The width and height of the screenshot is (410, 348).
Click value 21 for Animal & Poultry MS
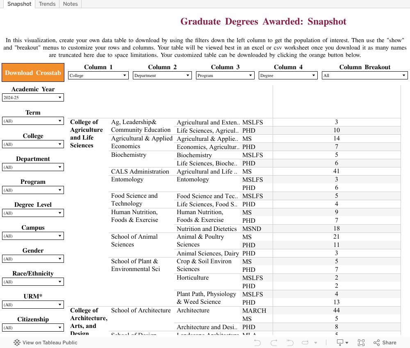coord(337,237)
